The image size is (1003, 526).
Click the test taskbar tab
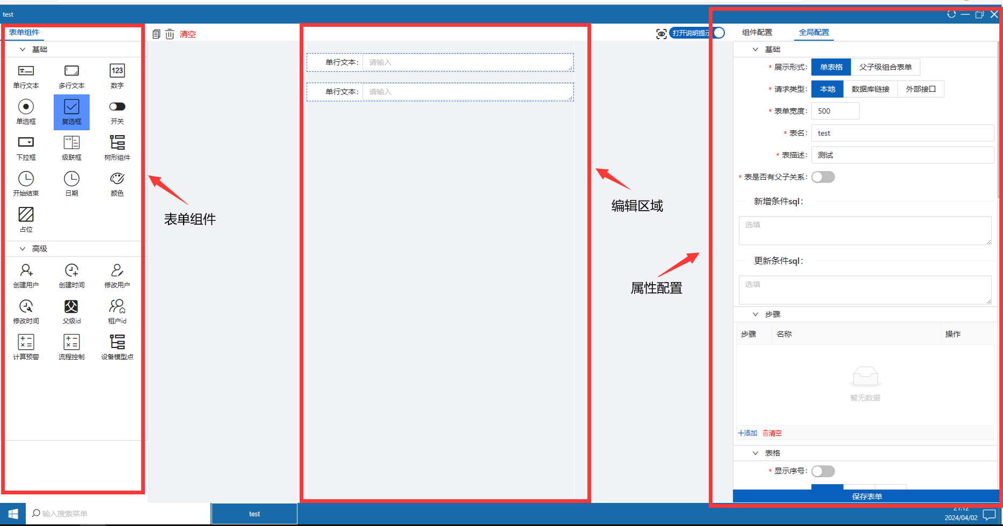point(255,514)
